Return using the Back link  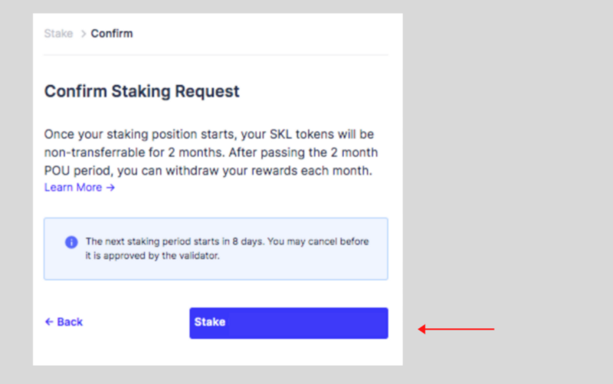pos(64,322)
